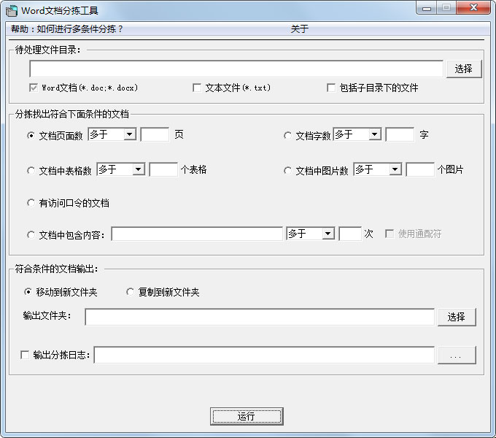Select the 文档中图片数 radio option
This screenshot has width=496, height=438.
tap(287, 170)
